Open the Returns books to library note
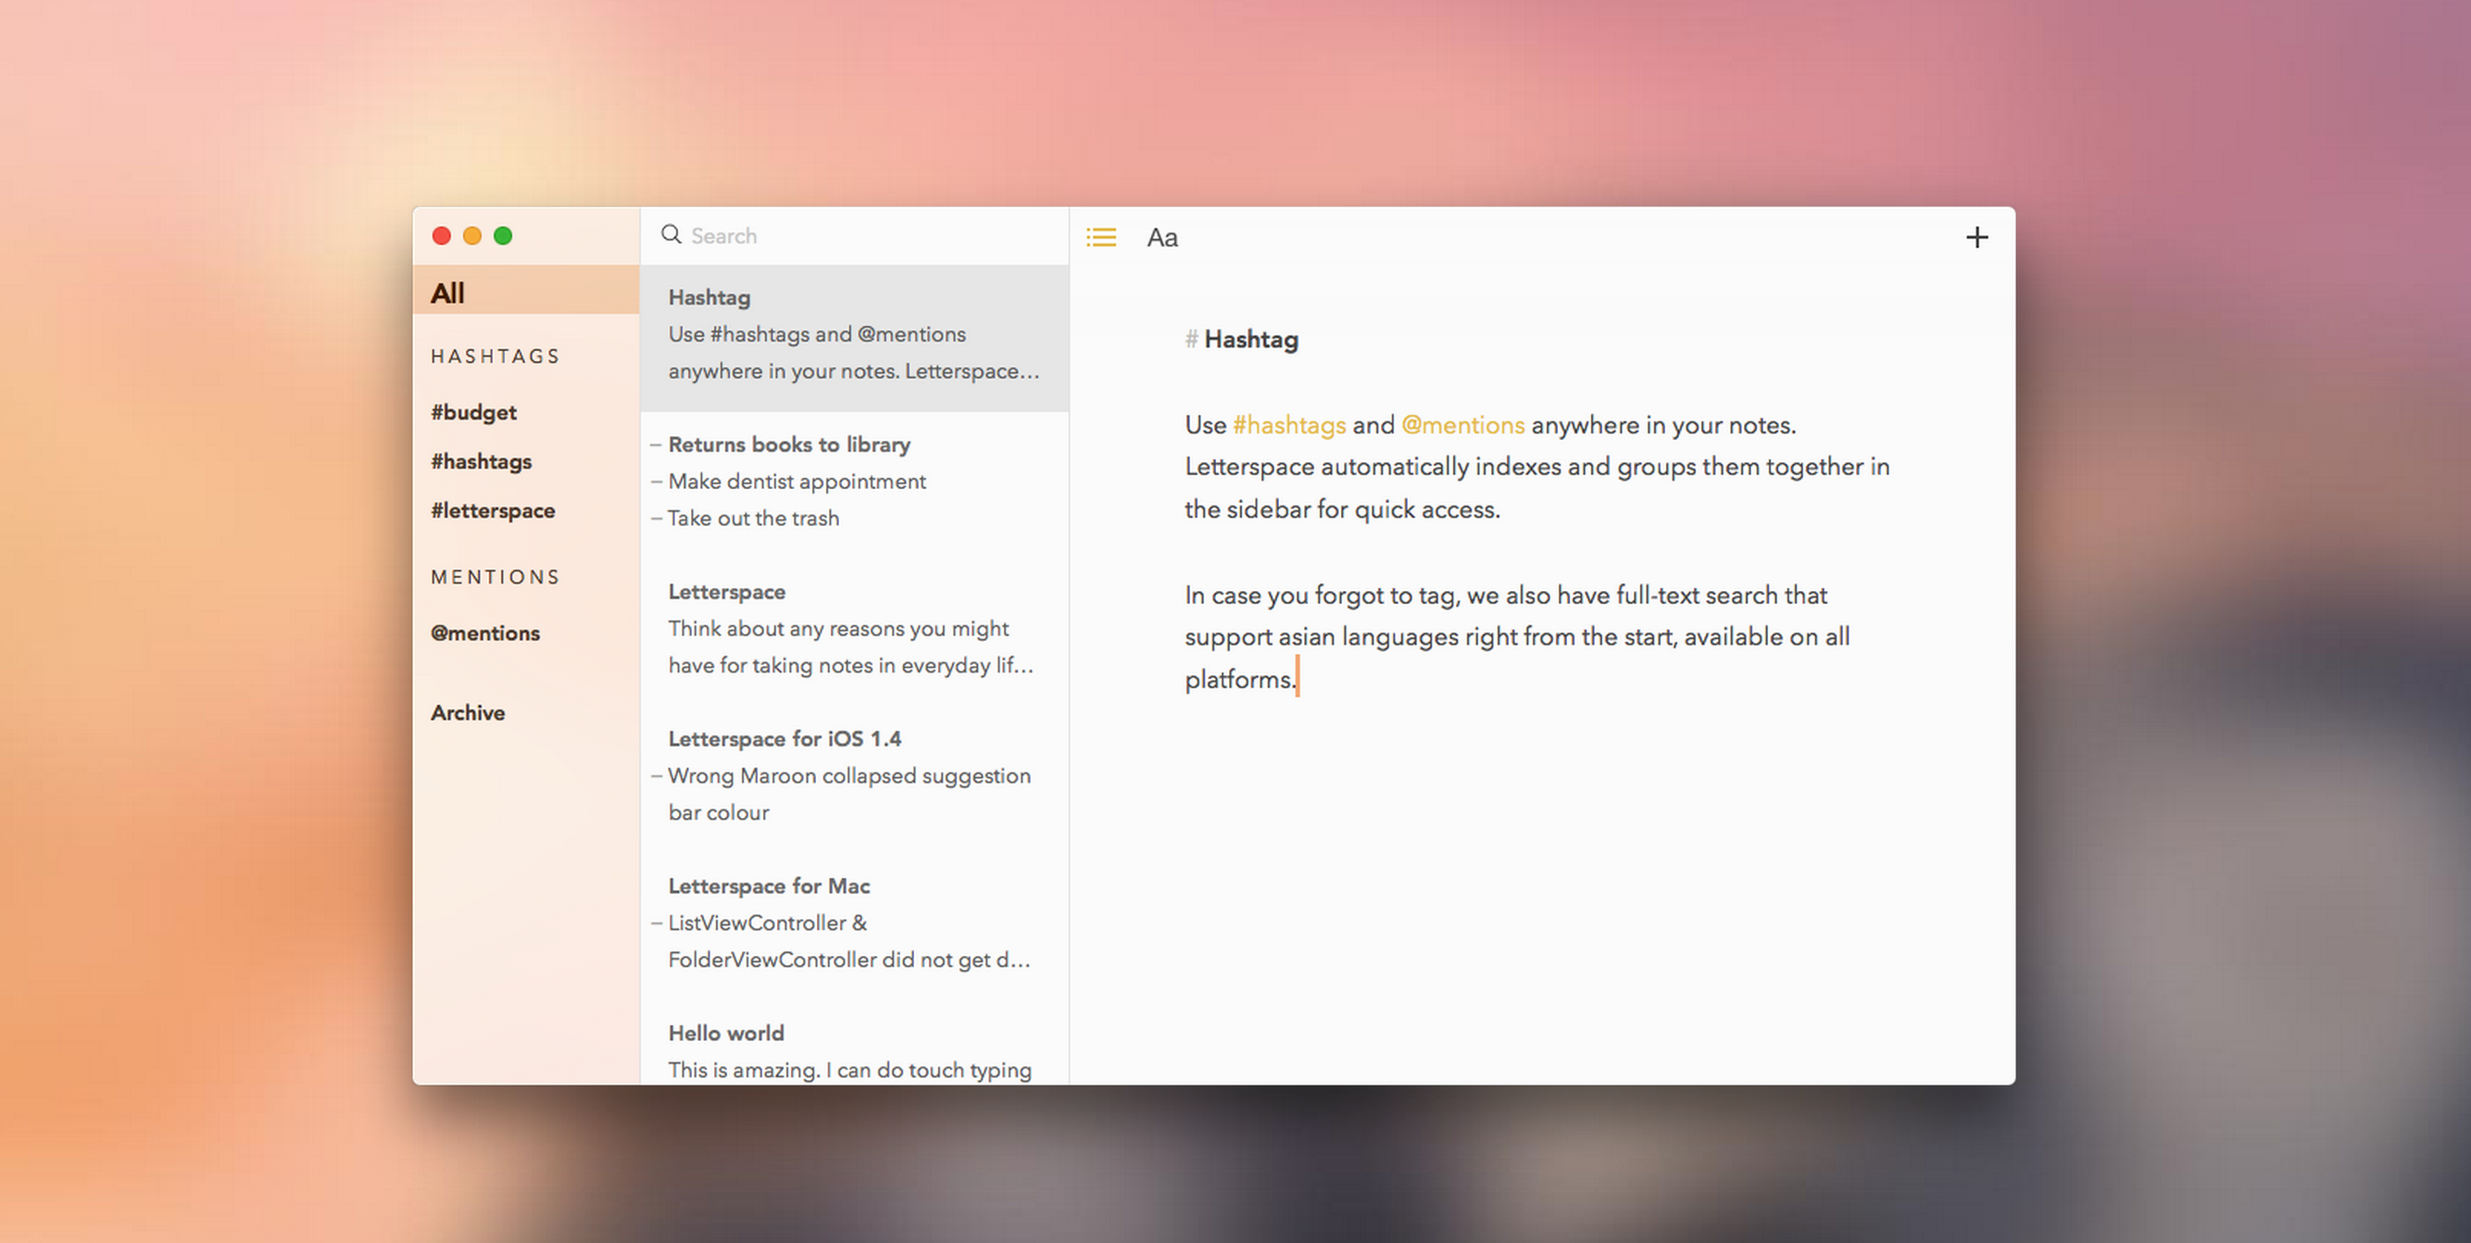Screen dimensions: 2471x1243 tap(789, 445)
